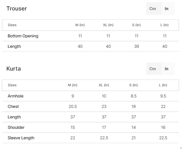Click the Kurta heading
182x149 pixels.
[13, 69]
